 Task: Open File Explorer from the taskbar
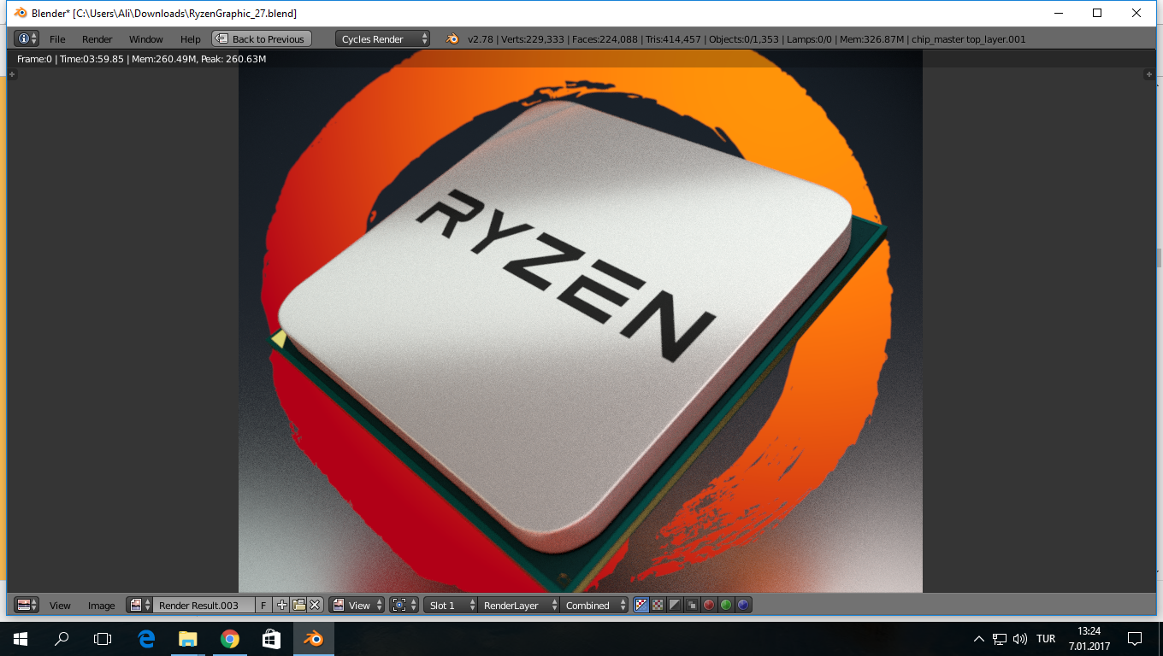pos(188,638)
